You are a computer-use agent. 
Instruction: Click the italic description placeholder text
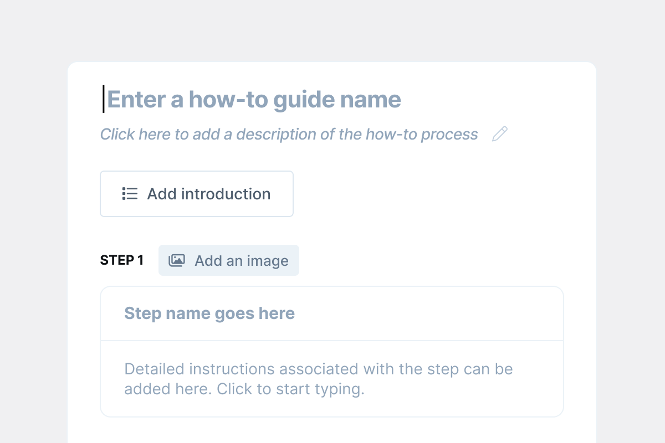[x=289, y=135]
